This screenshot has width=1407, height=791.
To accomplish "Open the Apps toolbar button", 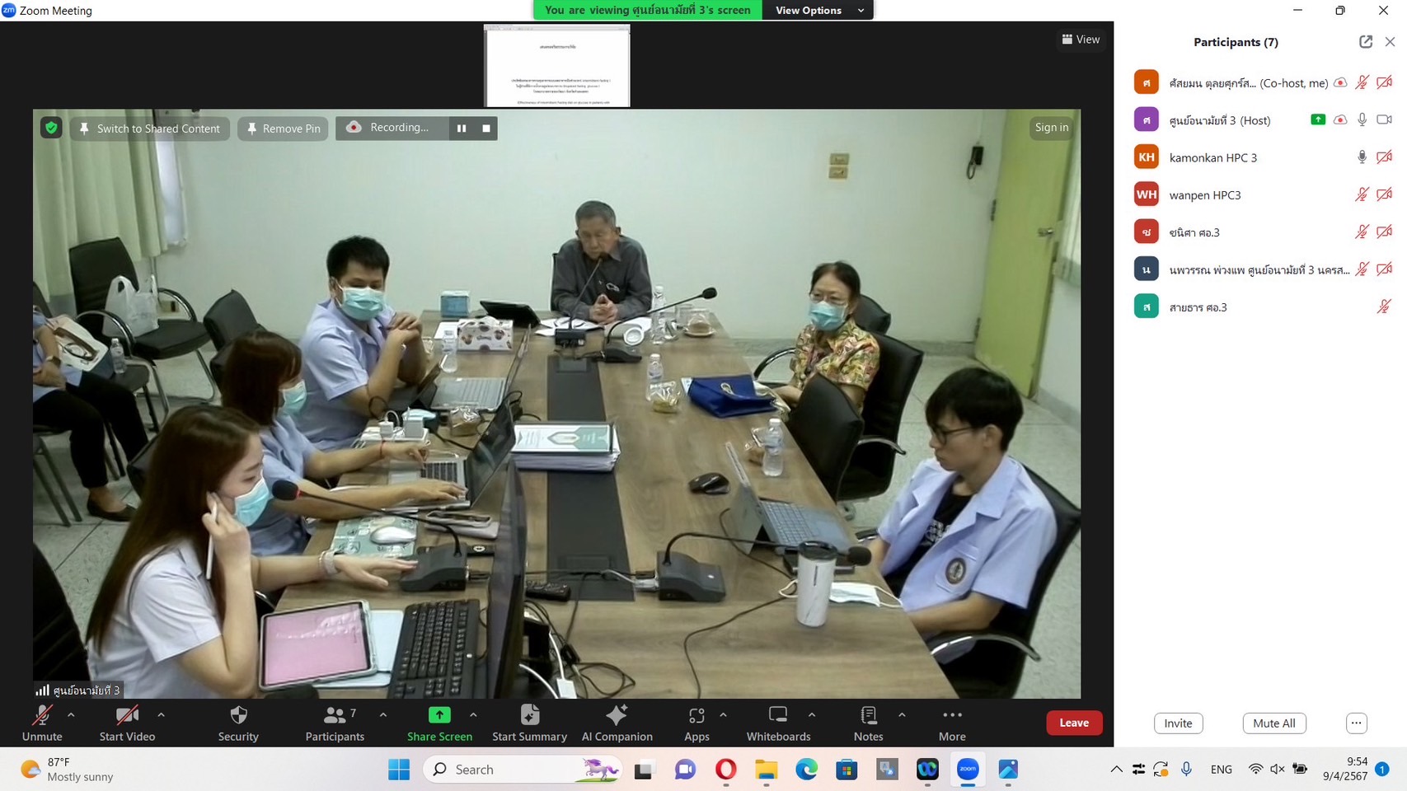I will coord(696,723).
